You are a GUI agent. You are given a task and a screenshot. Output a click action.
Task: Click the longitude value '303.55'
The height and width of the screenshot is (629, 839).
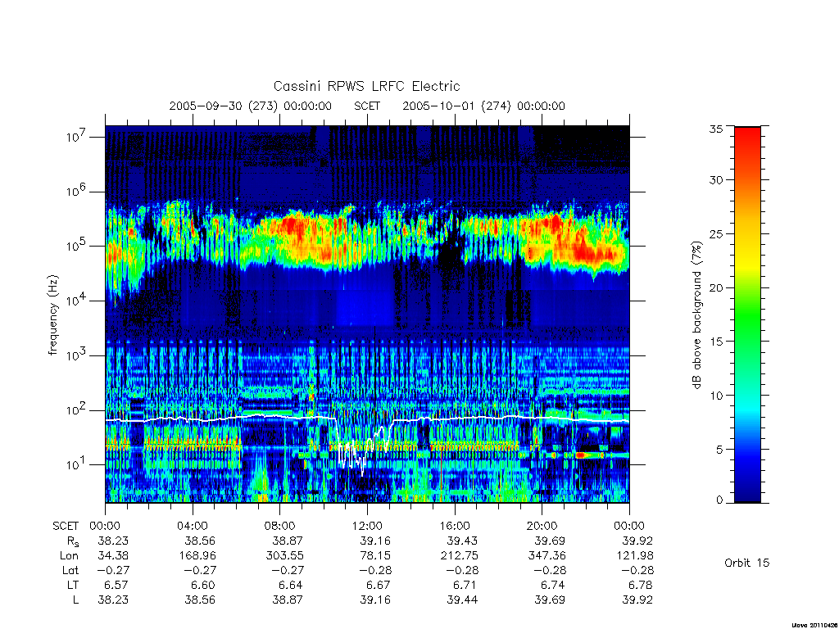click(284, 556)
